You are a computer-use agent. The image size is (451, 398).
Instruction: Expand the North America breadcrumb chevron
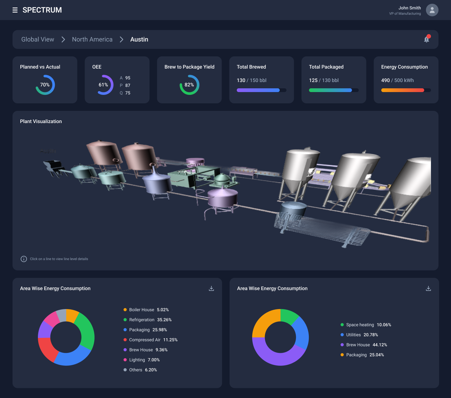[x=121, y=39]
